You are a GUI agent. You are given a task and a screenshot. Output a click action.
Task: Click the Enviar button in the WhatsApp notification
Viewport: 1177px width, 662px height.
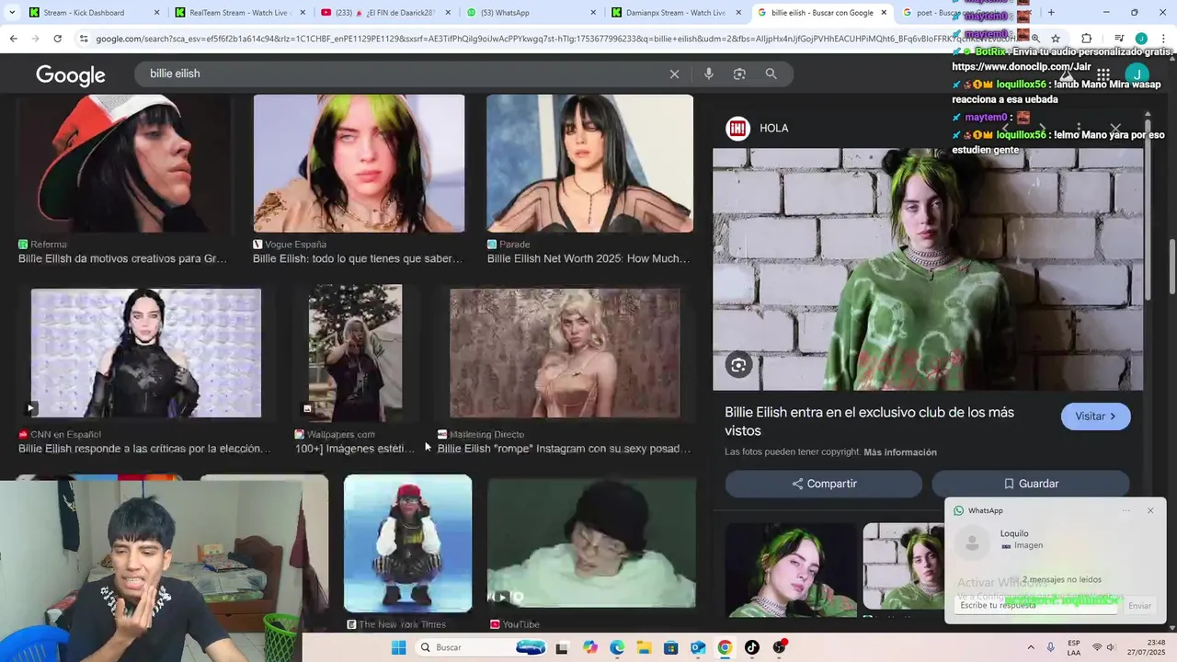tap(1139, 605)
